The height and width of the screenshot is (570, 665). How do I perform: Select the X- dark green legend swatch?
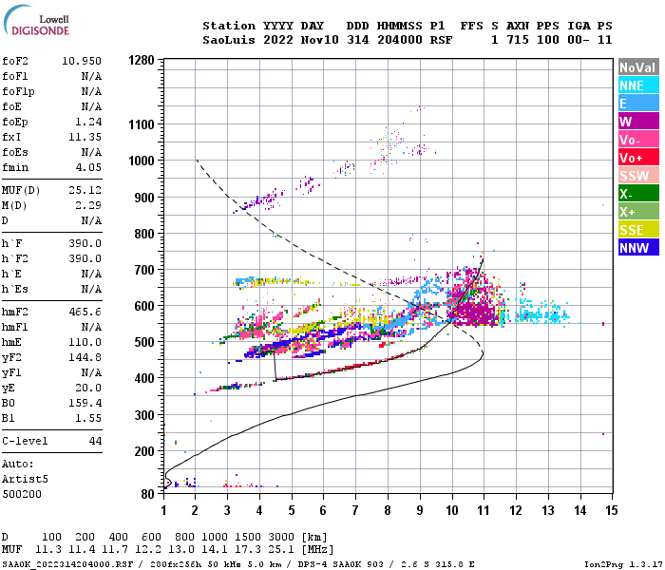(638, 194)
